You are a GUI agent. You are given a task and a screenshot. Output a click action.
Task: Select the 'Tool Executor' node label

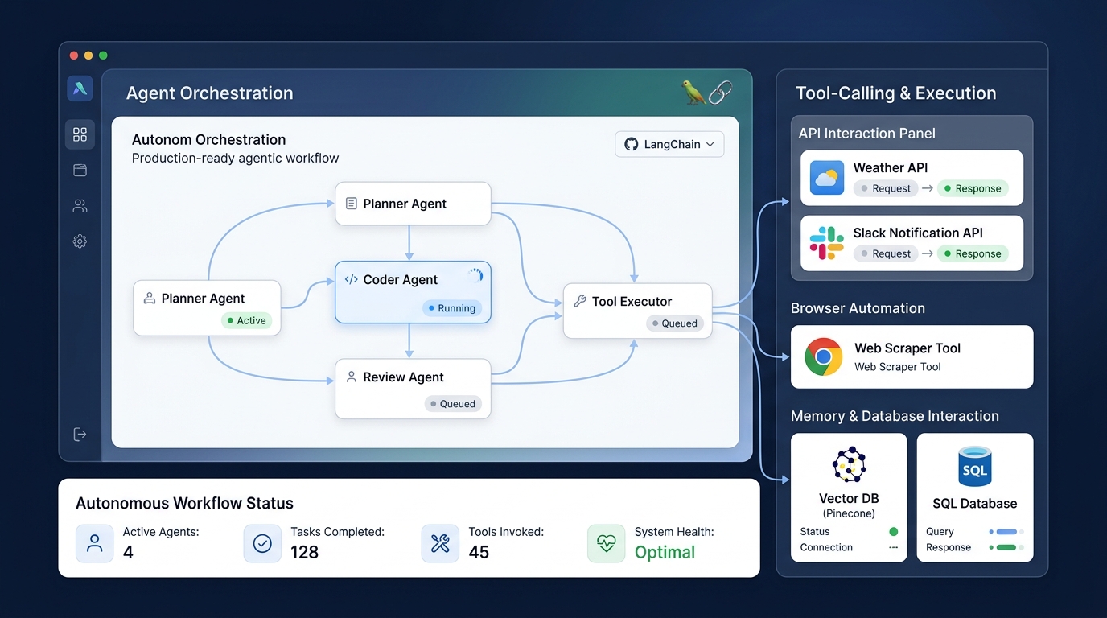(632, 302)
